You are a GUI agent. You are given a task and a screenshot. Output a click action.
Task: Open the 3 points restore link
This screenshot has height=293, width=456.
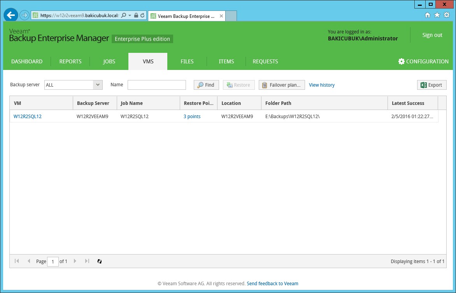click(192, 117)
